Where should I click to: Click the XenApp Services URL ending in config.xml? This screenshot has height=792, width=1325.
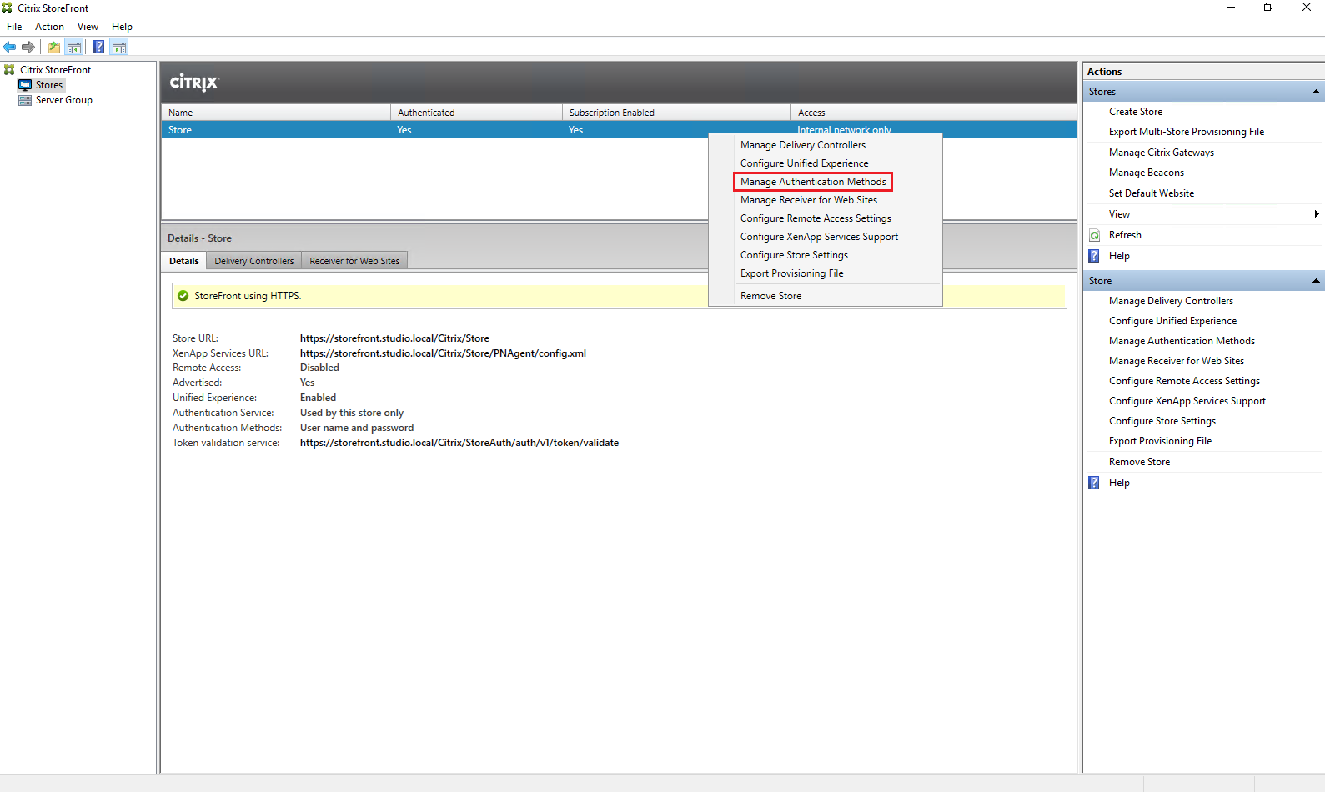443,353
